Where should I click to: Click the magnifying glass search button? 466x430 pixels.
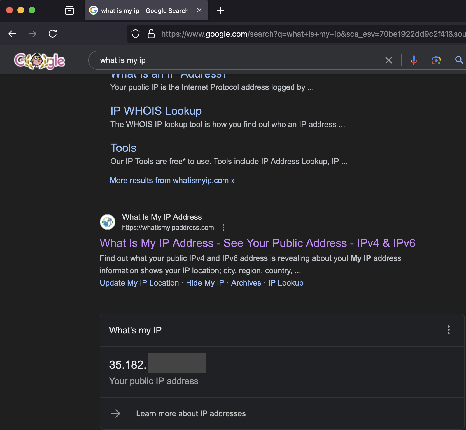pos(459,60)
